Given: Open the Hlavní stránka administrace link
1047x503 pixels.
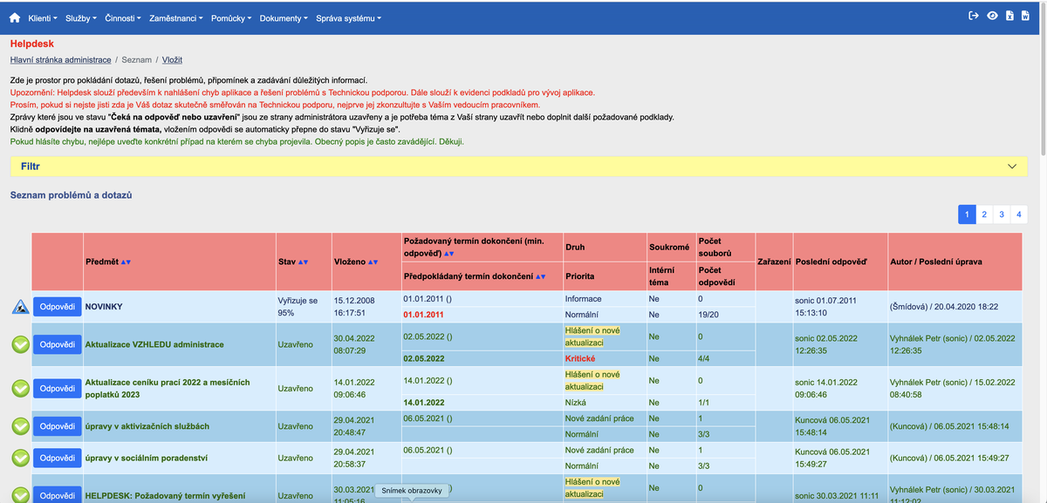Looking at the screenshot, I should 60,60.
